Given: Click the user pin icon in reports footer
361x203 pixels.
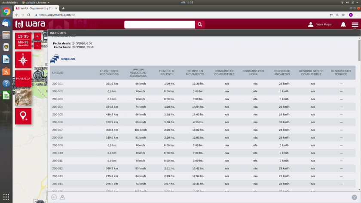Looking at the screenshot, I should coord(62,197).
